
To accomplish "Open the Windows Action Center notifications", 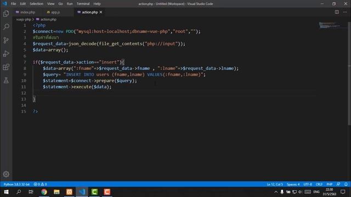I will (343, 192).
